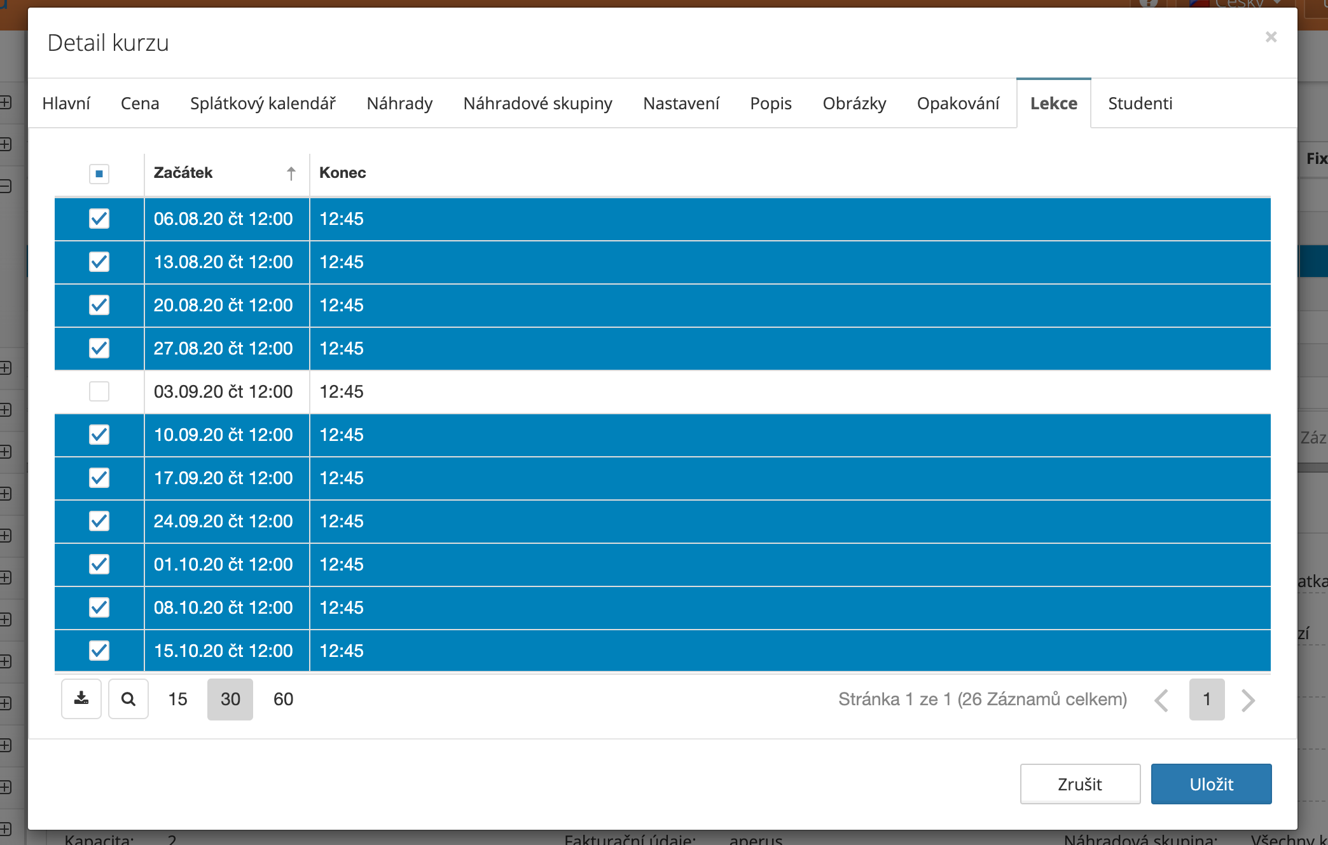Show 15 records per page
This screenshot has height=845, width=1328.
click(177, 699)
